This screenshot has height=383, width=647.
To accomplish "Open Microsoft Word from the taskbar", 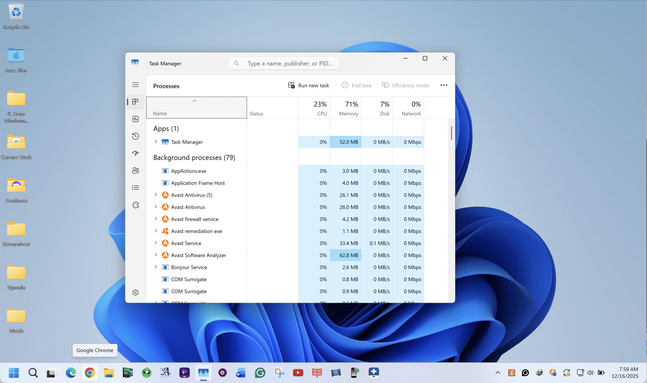I will [241, 373].
